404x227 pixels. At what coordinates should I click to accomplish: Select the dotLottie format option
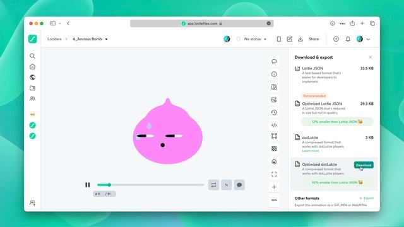[x=334, y=144]
